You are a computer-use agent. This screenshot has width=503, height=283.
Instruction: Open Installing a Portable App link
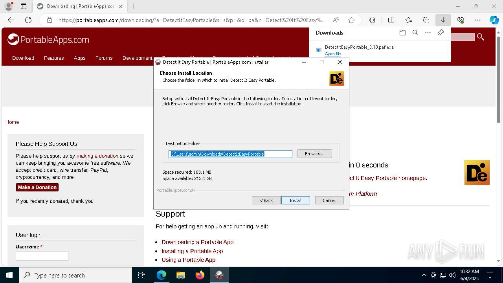(192, 251)
